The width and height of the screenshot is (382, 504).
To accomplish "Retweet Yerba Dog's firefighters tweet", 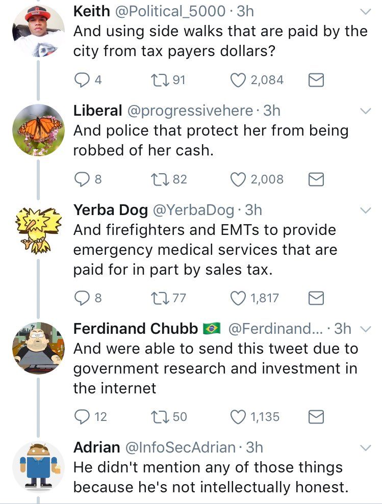I will click(x=156, y=298).
